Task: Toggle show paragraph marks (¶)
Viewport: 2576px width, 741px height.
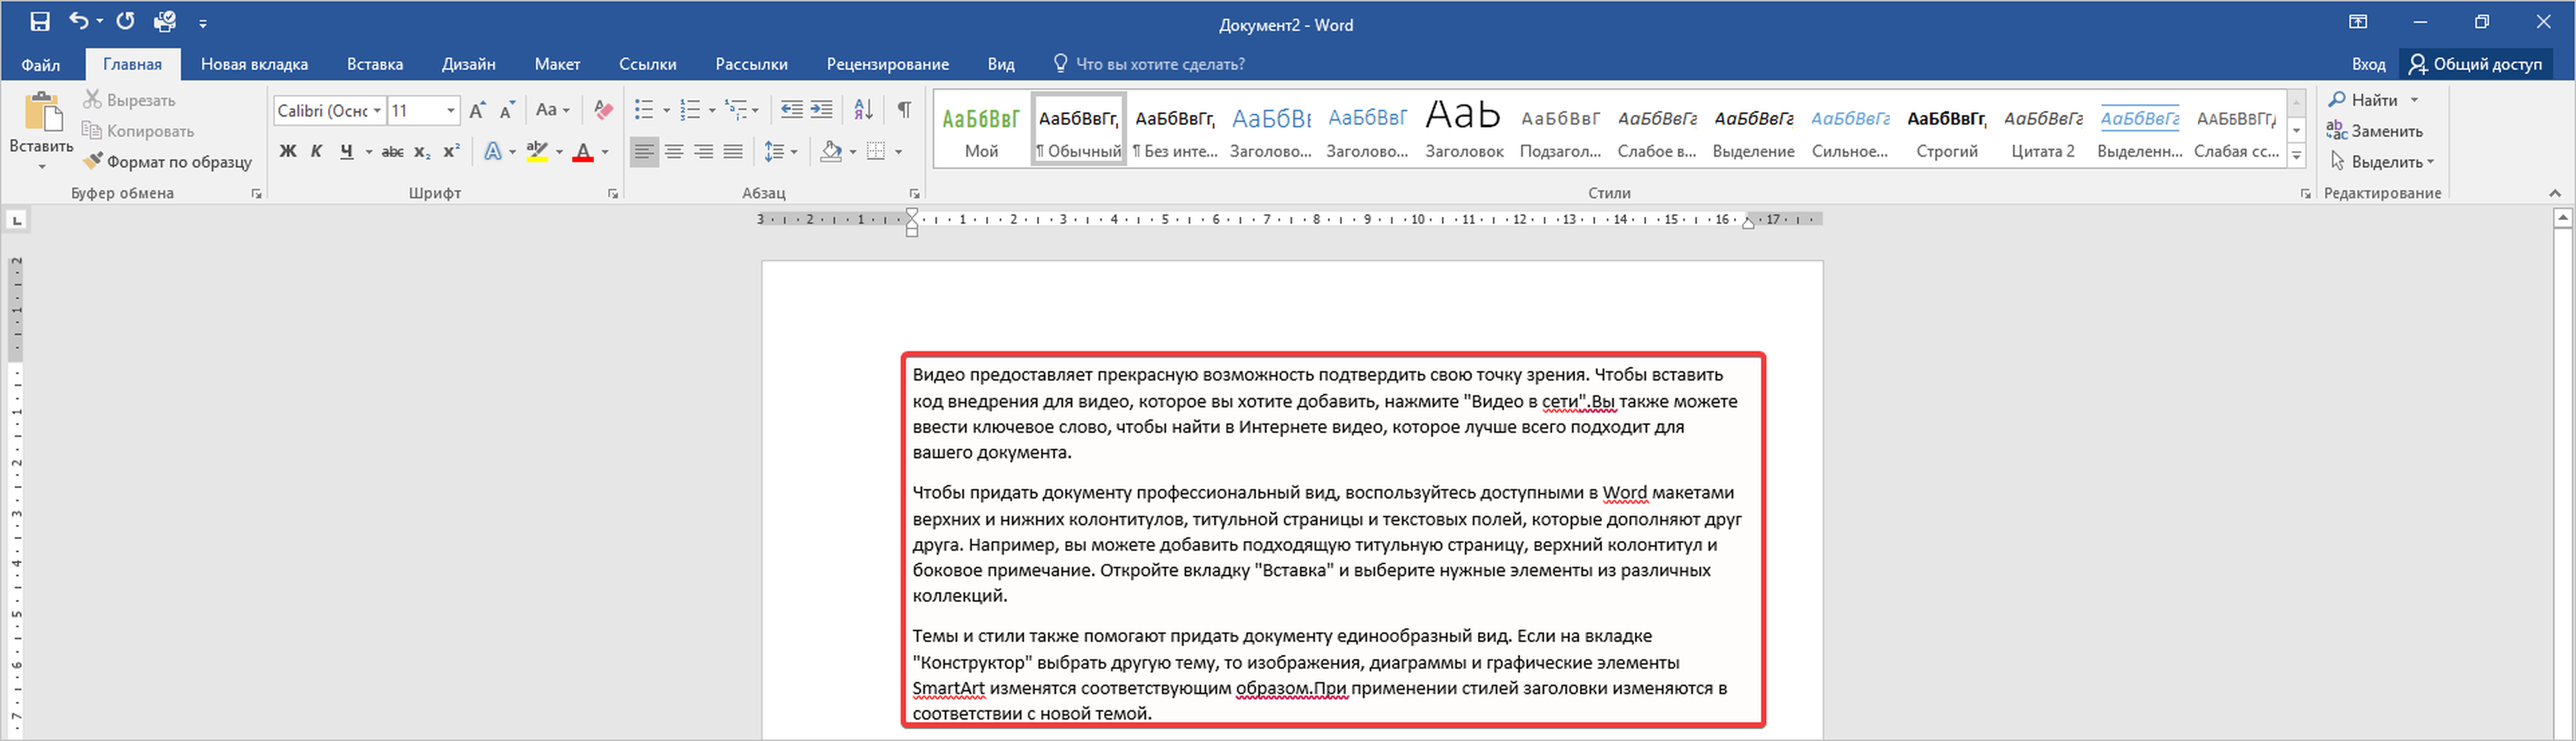Action: [x=904, y=109]
